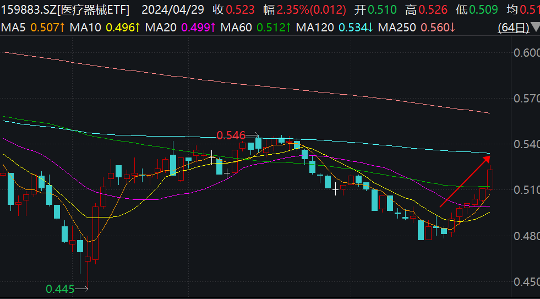This screenshot has width=540, height=299.
Task: Click the latest red candlestick on the chart
Action: click(x=490, y=179)
